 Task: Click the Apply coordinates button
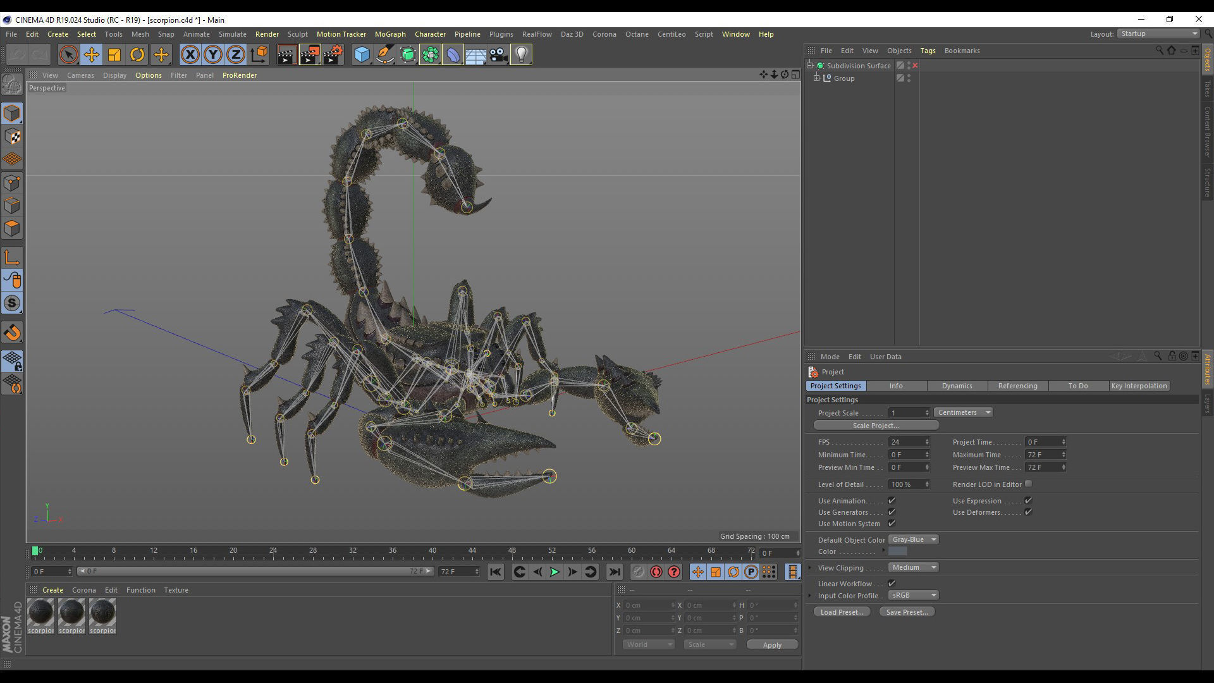point(772,645)
